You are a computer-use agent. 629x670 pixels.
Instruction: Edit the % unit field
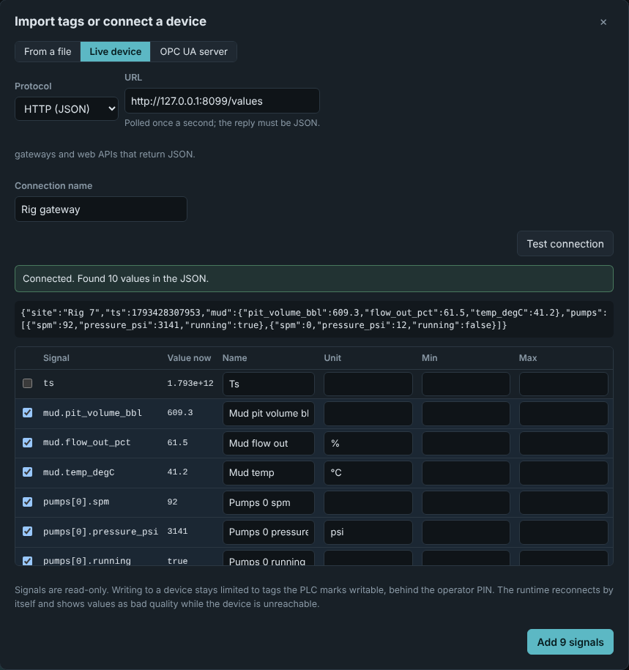click(368, 443)
